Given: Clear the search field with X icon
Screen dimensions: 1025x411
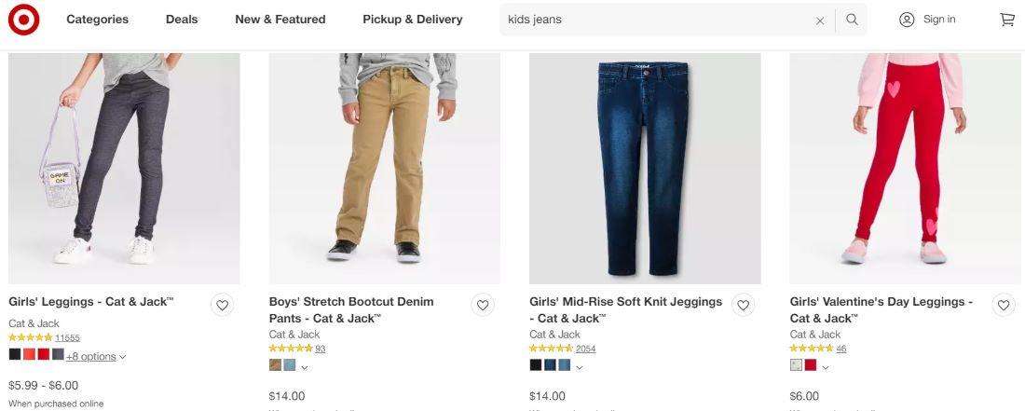Looking at the screenshot, I should pyautogui.click(x=820, y=21).
